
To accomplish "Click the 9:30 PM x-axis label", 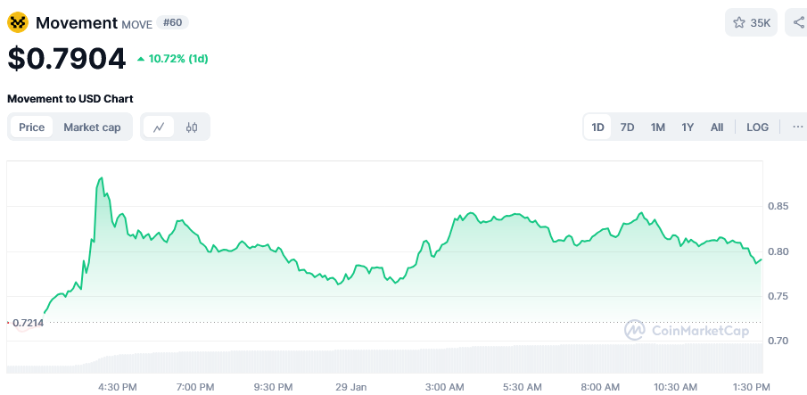I will tap(273, 387).
